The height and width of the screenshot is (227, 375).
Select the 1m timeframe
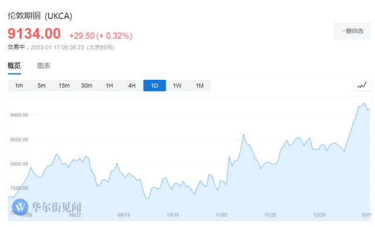19,86
